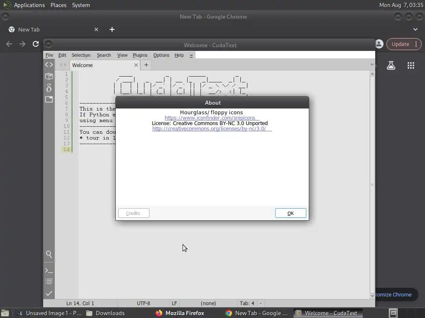Open the Applications menu
The image size is (425, 318).
(x=29, y=5)
